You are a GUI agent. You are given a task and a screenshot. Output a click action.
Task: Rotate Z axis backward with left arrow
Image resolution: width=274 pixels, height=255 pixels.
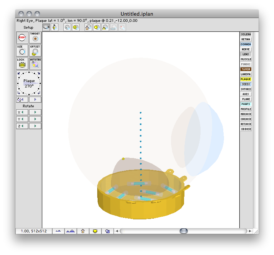(x=22, y=126)
